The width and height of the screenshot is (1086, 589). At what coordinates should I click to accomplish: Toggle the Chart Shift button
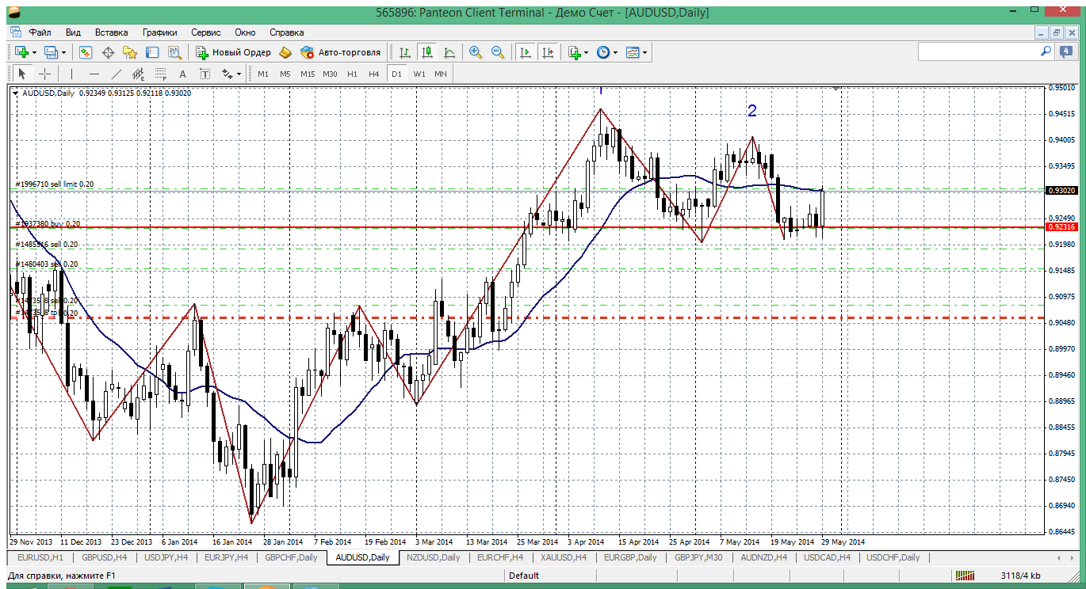(x=547, y=52)
